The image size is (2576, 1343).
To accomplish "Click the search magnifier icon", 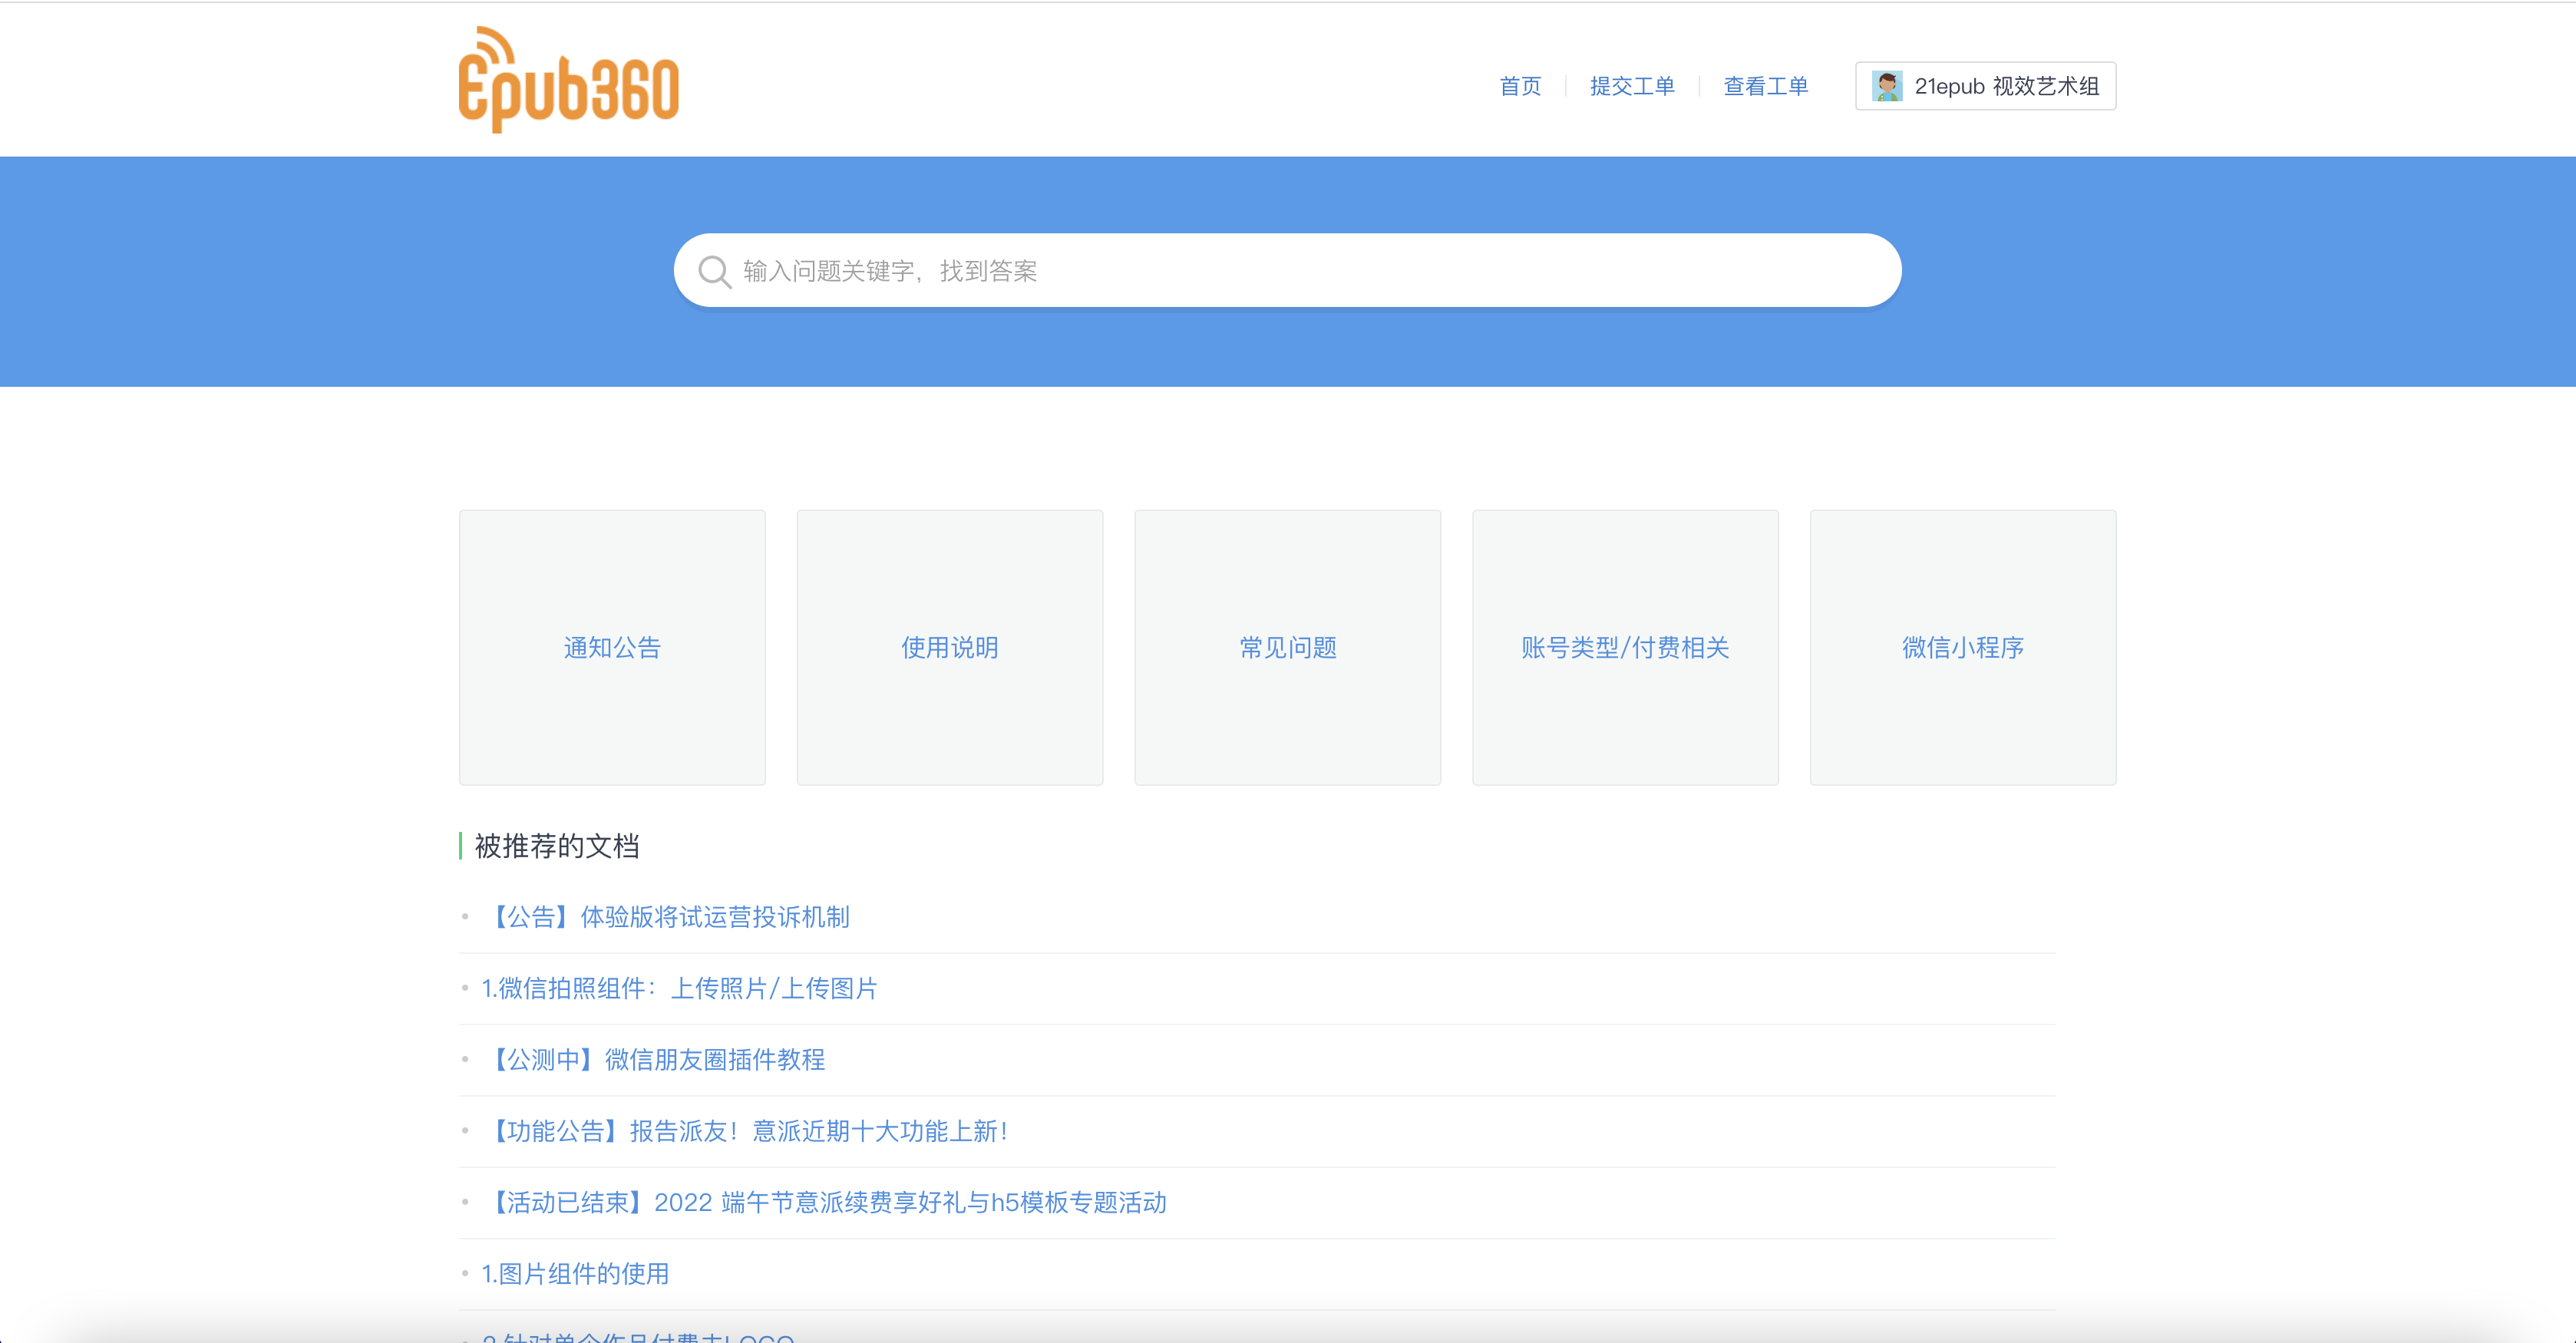I will 714,271.
